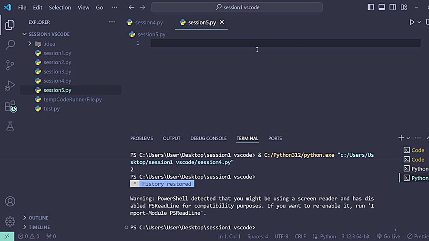
Task: Click the Spaces: 4 indentation status item
Action: pyautogui.click(x=258, y=236)
